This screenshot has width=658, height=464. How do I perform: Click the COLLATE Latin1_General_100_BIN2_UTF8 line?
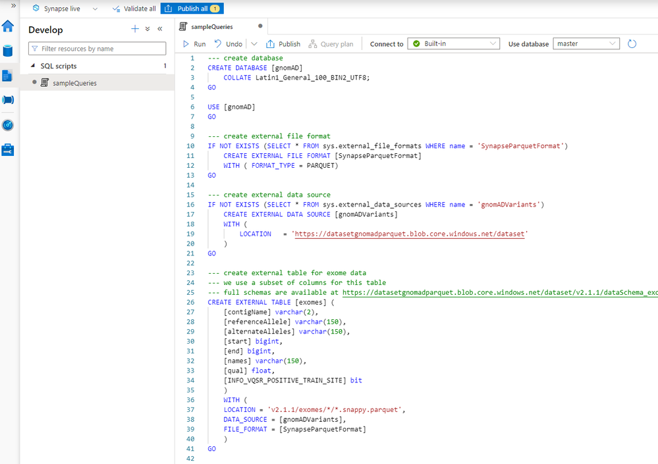click(296, 78)
